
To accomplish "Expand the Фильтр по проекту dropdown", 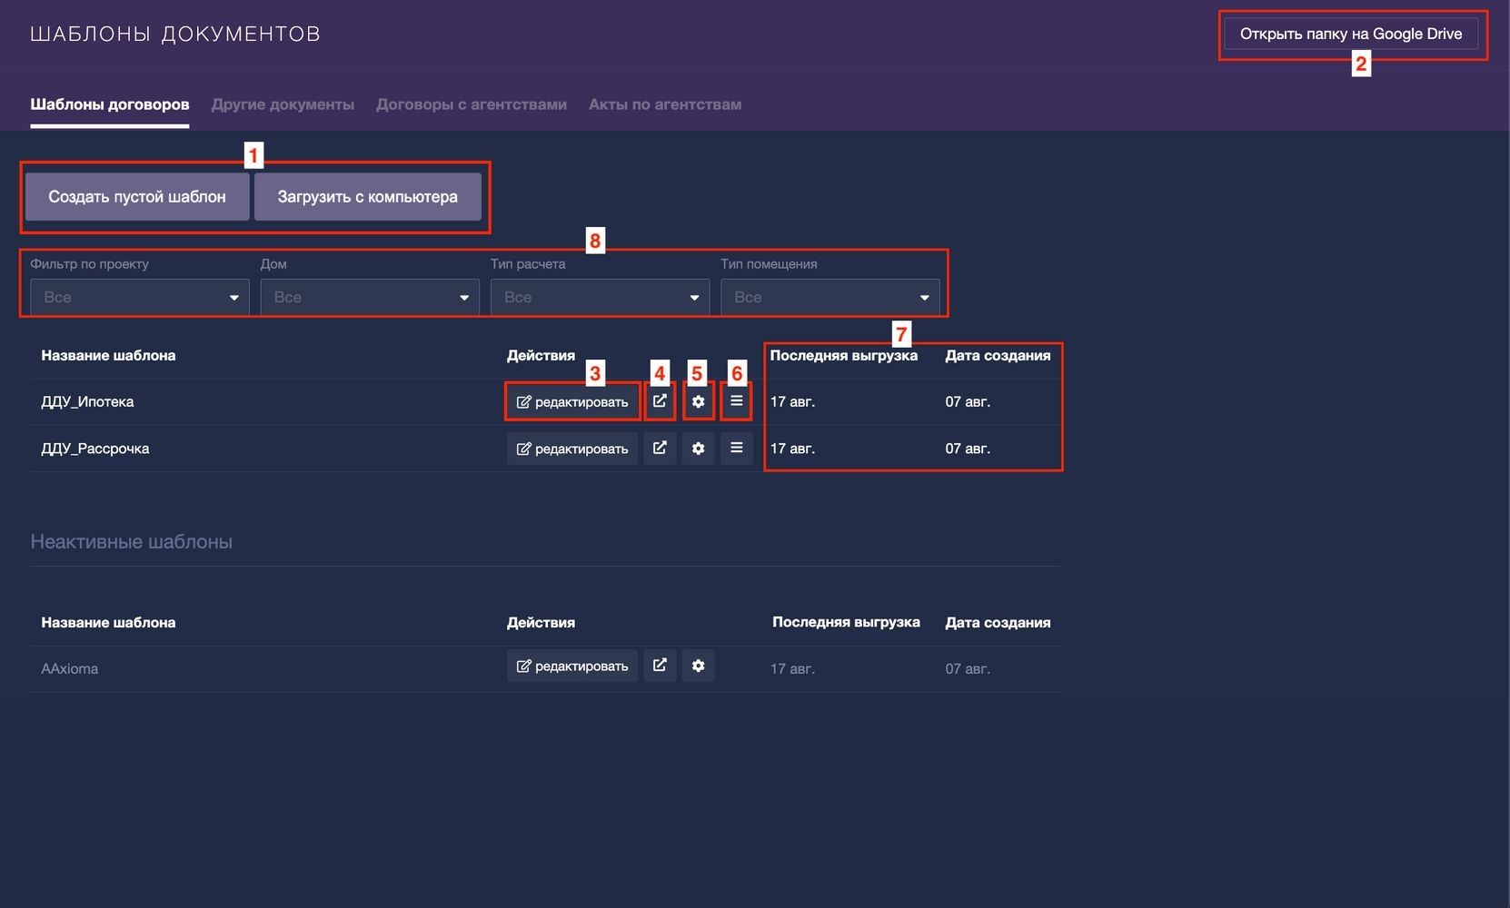I will [x=140, y=297].
